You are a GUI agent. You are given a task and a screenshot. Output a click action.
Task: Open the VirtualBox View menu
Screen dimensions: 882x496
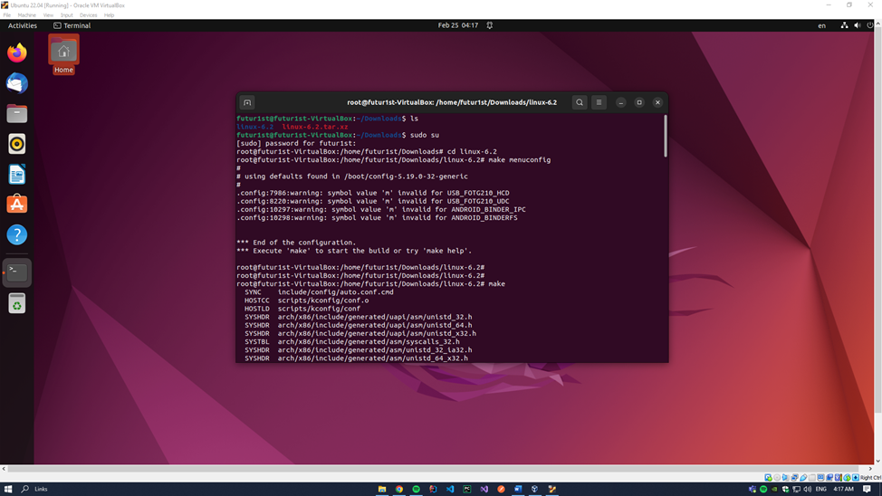[x=48, y=15]
